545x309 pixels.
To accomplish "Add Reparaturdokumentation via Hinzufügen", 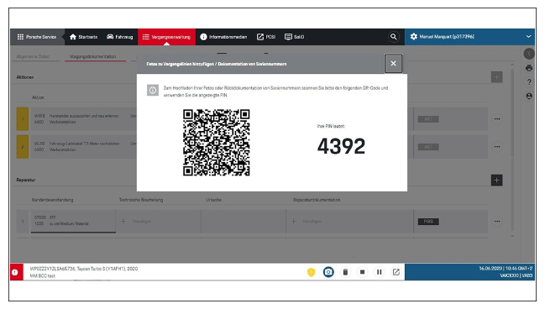I will (x=307, y=222).
